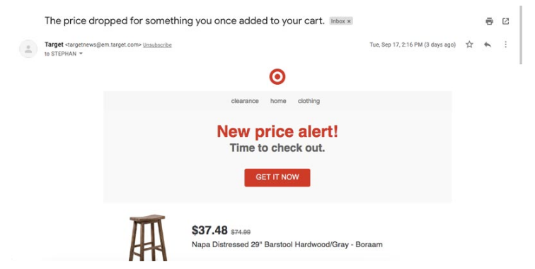Click the barstool product image
The image size is (535, 269).
[x=148, y=238]
